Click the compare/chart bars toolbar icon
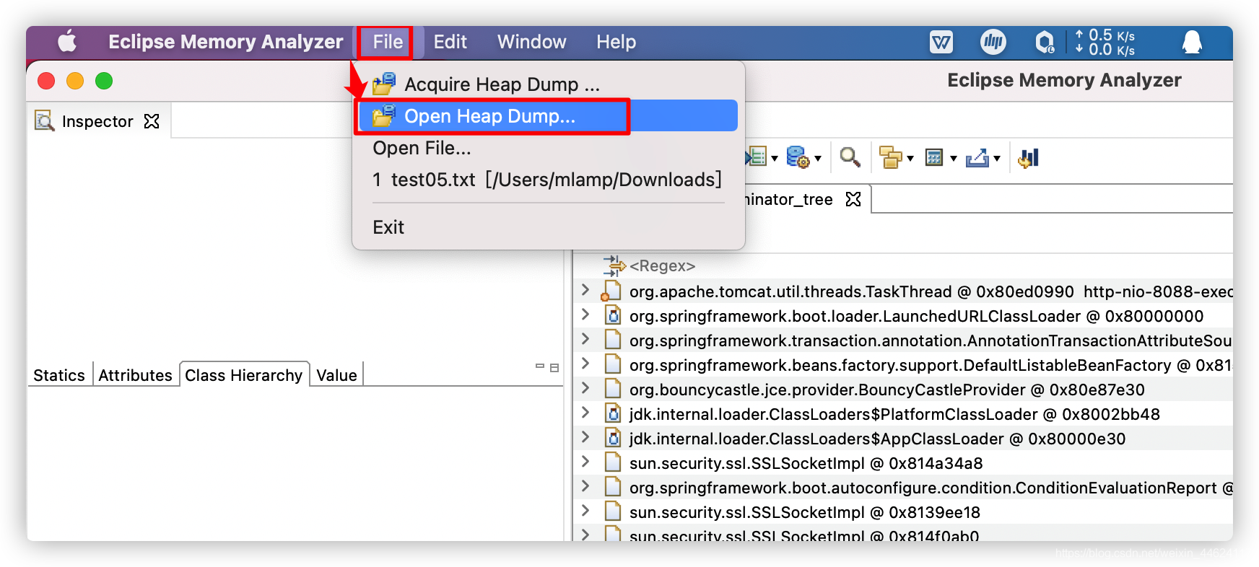 tap(1028, 157)
